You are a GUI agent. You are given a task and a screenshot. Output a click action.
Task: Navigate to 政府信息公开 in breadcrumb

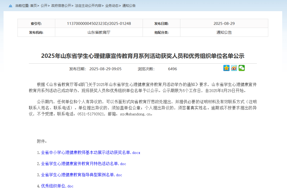pyautogui.click(x=61, y=6)
